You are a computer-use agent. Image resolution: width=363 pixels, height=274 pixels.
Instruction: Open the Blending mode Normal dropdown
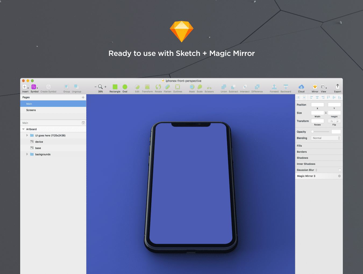pyautogui.click(x=326, y=138)
